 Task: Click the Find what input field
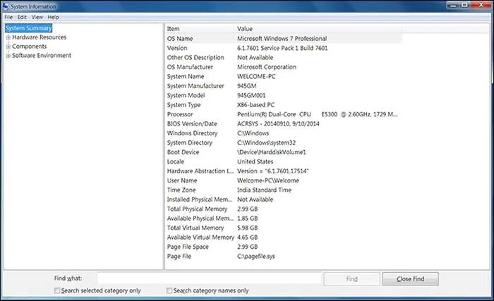tap(210, 278)
